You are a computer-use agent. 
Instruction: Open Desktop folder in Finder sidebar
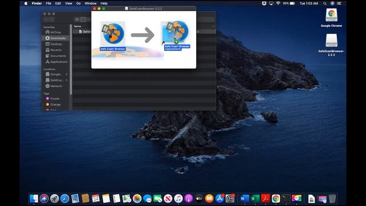pos(54,44)
